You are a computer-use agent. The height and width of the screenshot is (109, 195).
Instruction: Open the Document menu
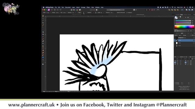68,7
